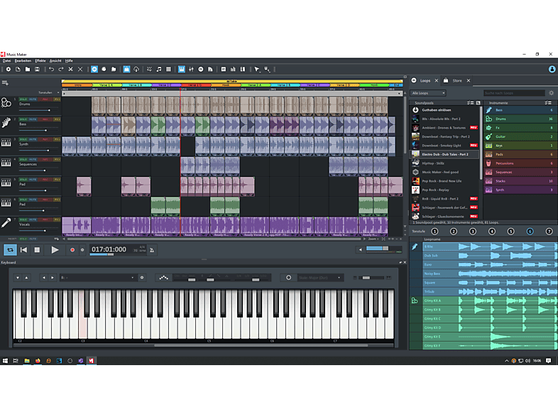The width and height of the screenshot is (558, 417).
Task: Click the Percussions icon in instruments list
Action: click(489, 163)
